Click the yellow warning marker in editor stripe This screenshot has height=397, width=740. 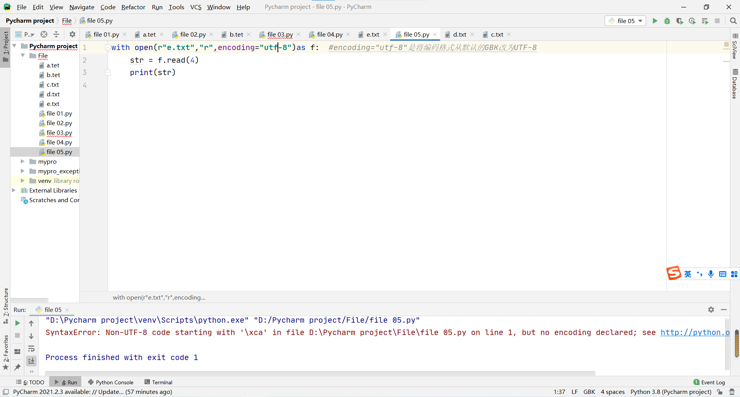726,45
